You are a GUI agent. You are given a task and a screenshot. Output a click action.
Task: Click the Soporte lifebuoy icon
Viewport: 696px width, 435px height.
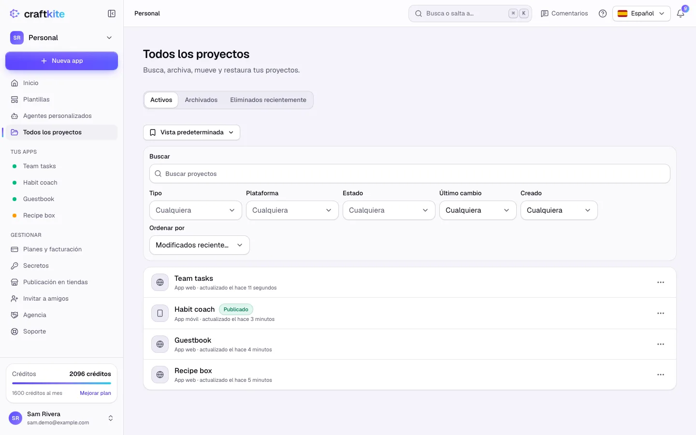(14, 332)
